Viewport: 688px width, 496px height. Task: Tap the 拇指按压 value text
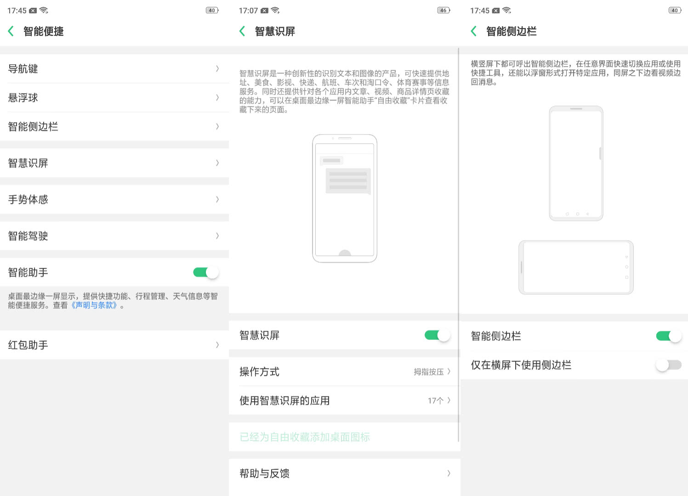pos(428,372)
